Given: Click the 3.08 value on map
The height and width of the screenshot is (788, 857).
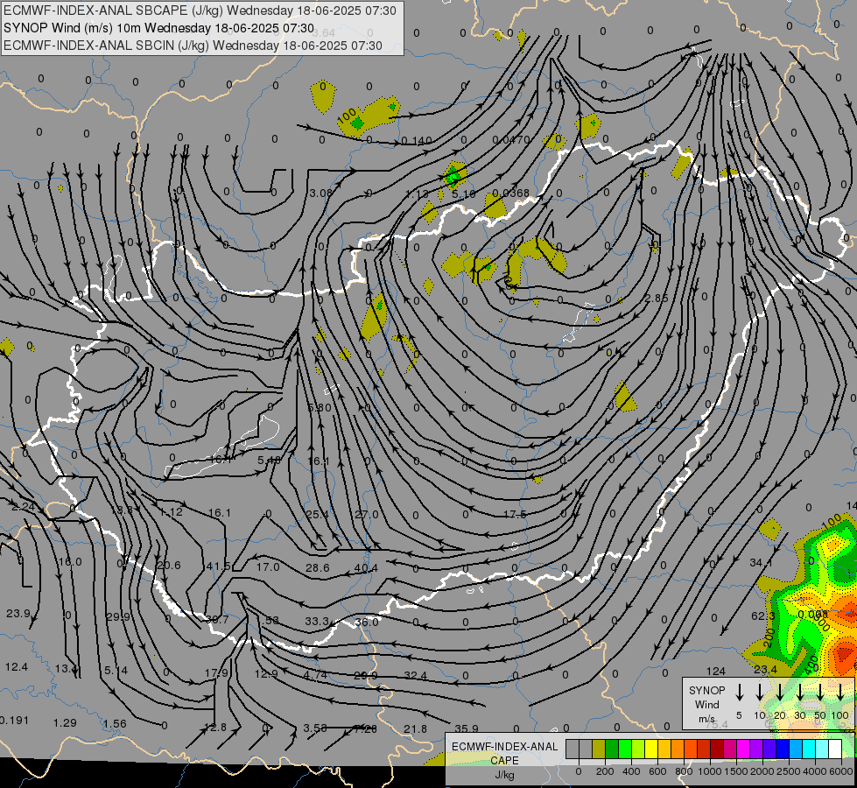Looking at the screenshot, I should click(320, 193).
